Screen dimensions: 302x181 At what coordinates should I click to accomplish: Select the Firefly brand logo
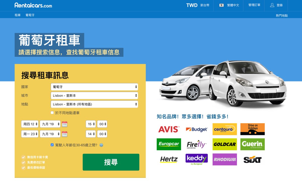(197, 144)
